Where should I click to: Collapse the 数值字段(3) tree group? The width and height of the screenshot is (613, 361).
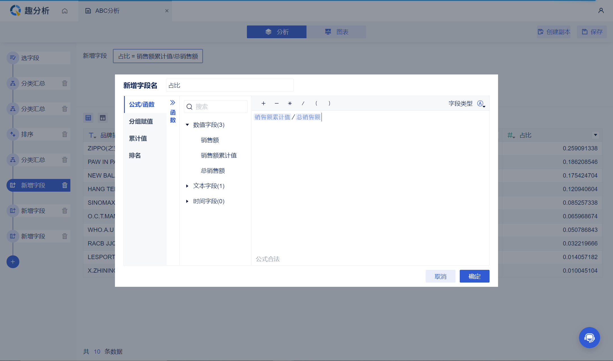coord(187,125)
